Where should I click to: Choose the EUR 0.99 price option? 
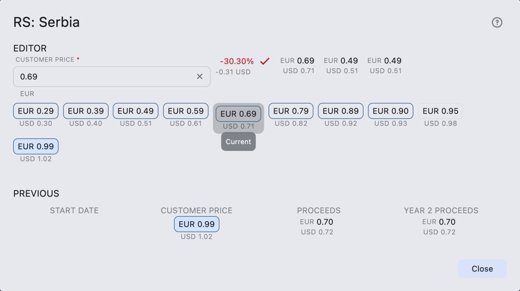pyautogui.click(x=35, y=146)
